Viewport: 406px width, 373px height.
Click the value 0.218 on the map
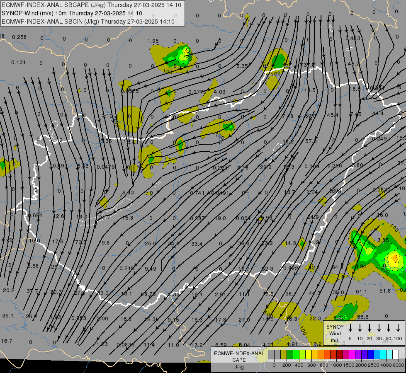coord(127,269)
